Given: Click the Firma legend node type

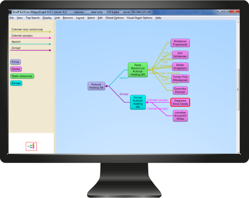Looking at the screenshot, I should [16, 62].
